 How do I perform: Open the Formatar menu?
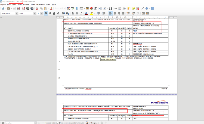click(x=26, y=4)
